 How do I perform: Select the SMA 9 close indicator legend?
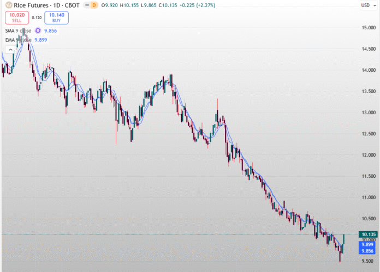click(x=17, y=31)
